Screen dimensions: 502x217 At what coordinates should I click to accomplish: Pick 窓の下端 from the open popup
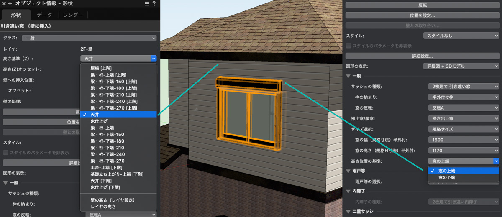click(x=446, y=178)
